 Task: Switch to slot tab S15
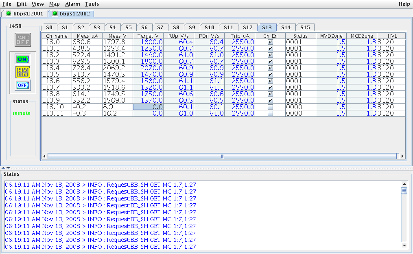pyautogui.click(x=305, y=27)
